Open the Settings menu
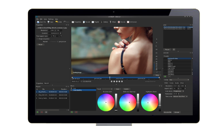 tap(51, 19)
